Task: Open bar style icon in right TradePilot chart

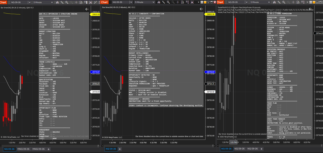Action: (274, 2)
